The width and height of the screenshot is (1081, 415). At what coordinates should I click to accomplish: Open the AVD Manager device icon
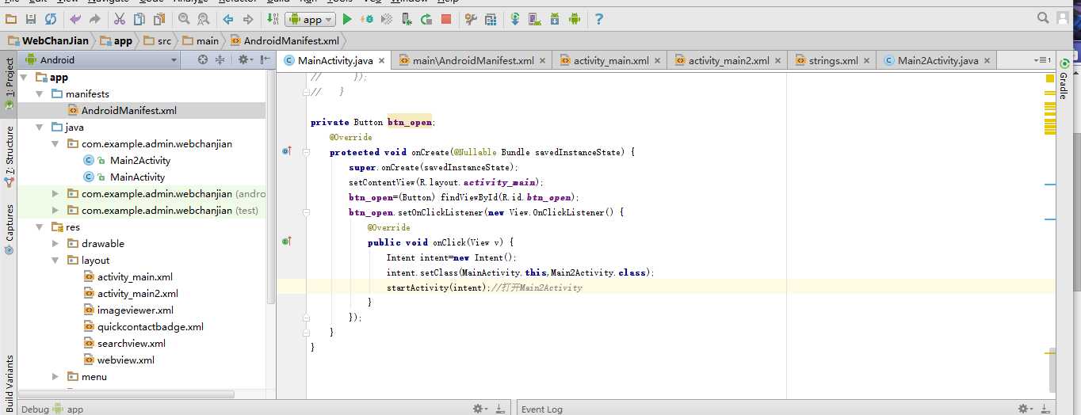(535, 19)
